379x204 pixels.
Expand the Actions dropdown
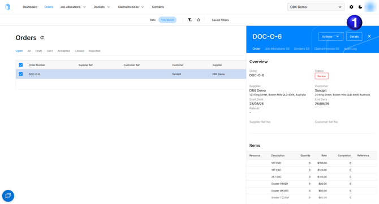[x=331, y=37]
